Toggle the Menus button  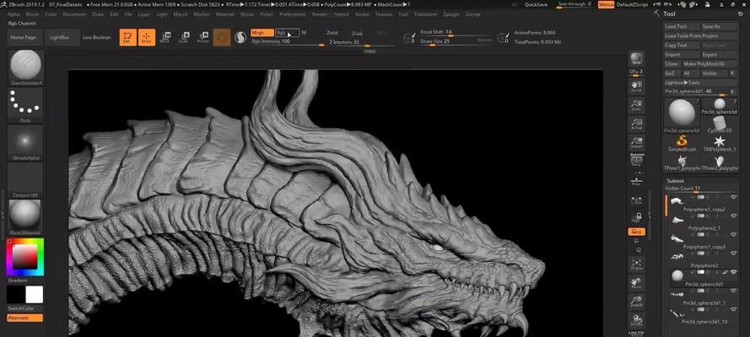tap(606, 4)
